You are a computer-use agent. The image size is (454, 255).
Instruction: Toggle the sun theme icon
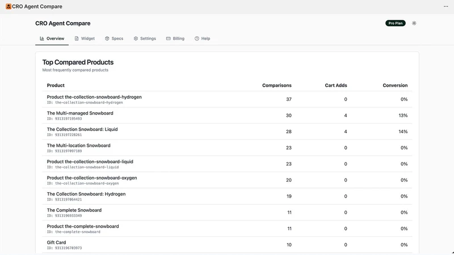coord(414,23)
